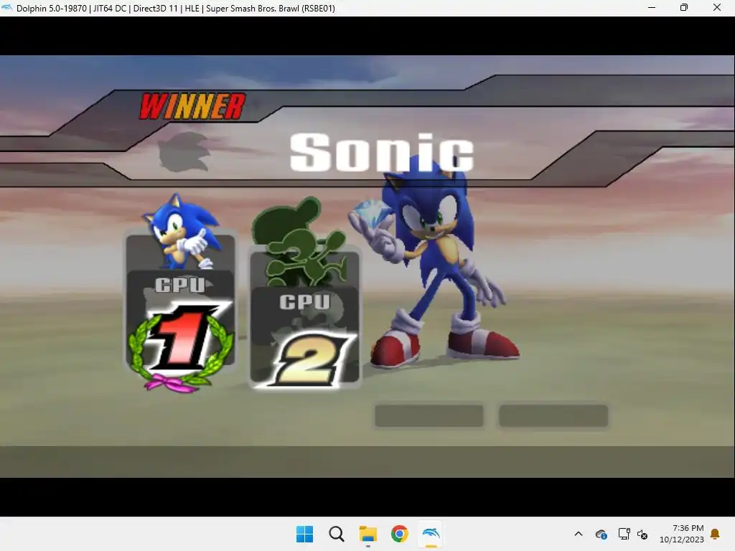
Task: Minimize the Dolphin window
Action: (x=652, y=7)
